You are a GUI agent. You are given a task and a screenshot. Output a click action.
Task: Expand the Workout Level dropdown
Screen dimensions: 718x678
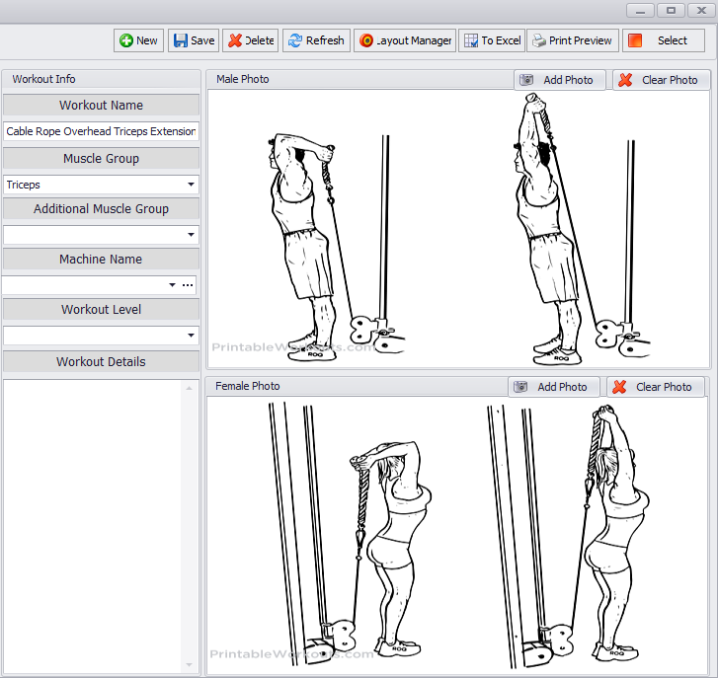(191, 336)
